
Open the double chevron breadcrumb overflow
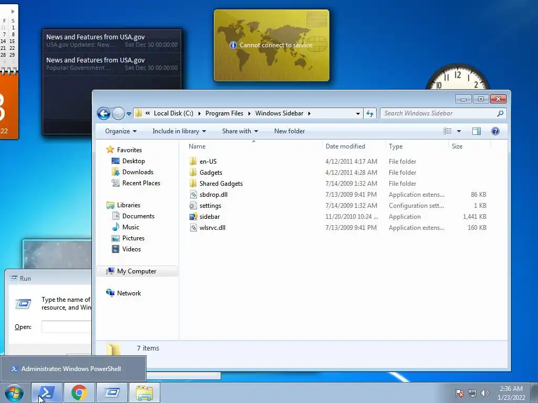click(148, 113)
